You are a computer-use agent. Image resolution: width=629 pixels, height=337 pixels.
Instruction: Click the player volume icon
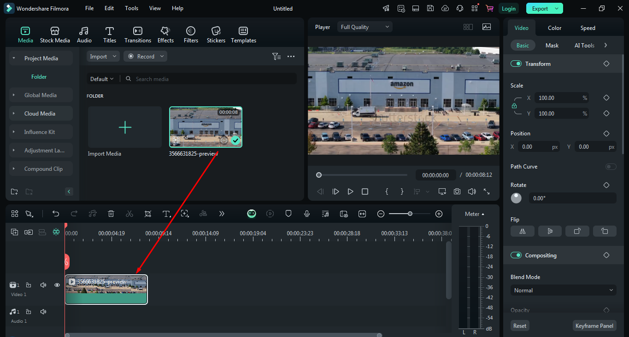point(472,192)
